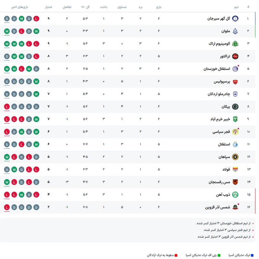Click the تفاضل (goal difference) column header
The width and height of the screenshot is (259, 259).
point(67,7)
